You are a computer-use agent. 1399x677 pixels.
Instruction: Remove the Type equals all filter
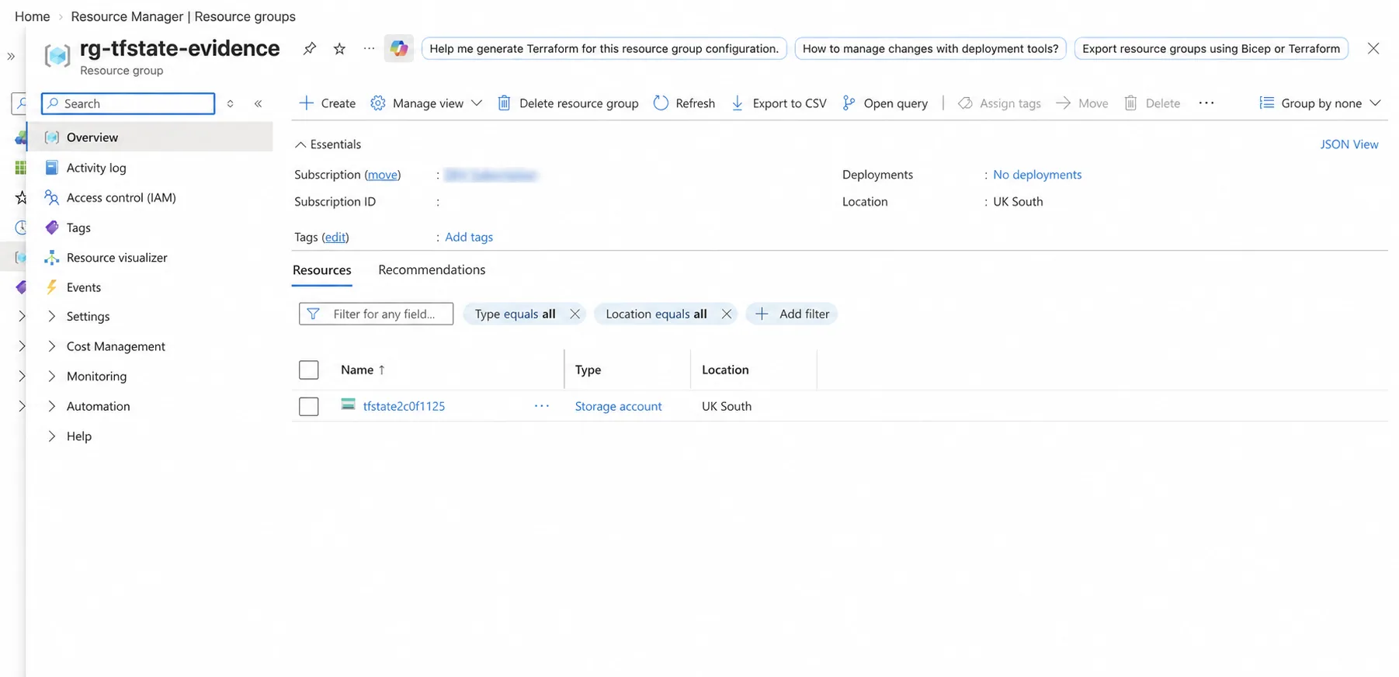click(575, 314)
